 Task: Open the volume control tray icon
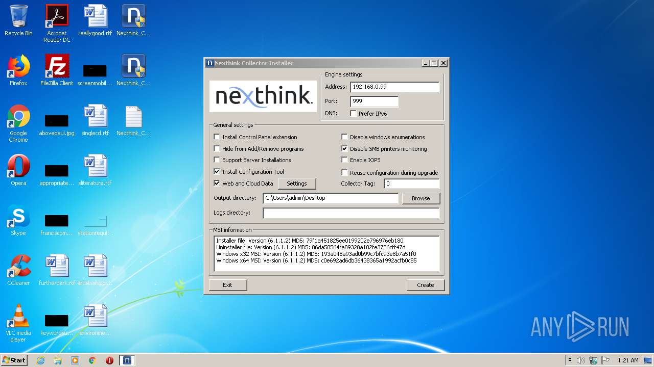[x=581, y=360]
